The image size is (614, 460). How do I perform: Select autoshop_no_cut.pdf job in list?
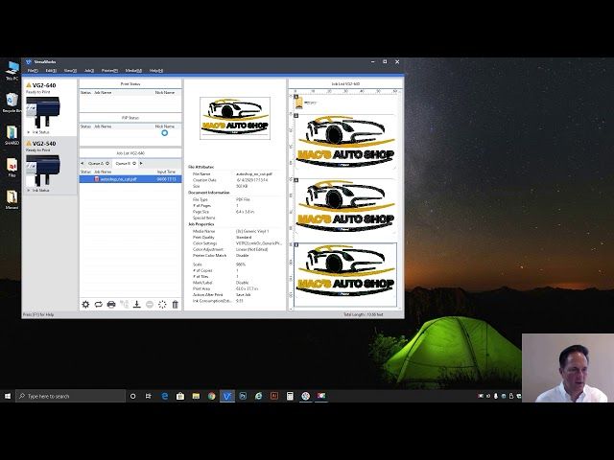click(119, 178)
